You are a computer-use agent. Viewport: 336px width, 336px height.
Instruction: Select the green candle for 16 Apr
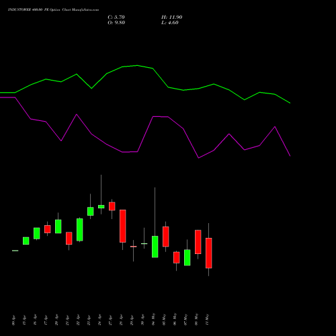tap(37, 233)
